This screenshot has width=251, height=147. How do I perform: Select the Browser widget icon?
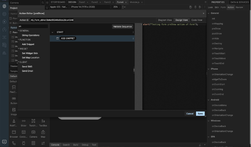point(14,132)
